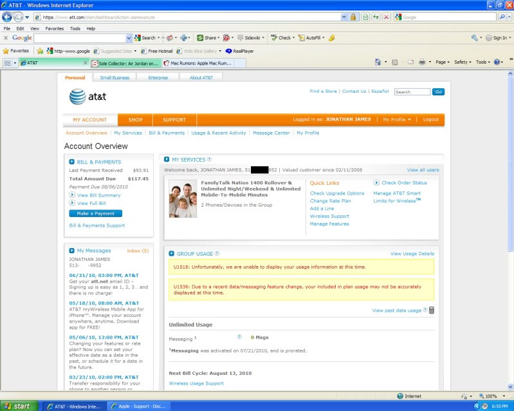Click the Google toolbar plus icon
The width and height of the screenshot is (514, 411).
tap(183, 38)
